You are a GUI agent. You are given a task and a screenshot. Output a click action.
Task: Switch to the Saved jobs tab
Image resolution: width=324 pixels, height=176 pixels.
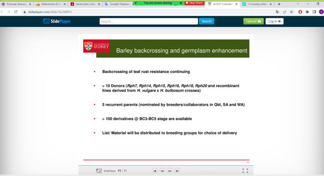click(x=85, y=4)
